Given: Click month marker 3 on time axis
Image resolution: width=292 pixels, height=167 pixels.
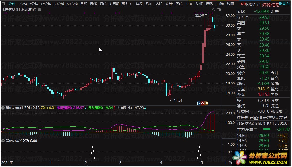Looking at the screenshot, I should point(120,163).
